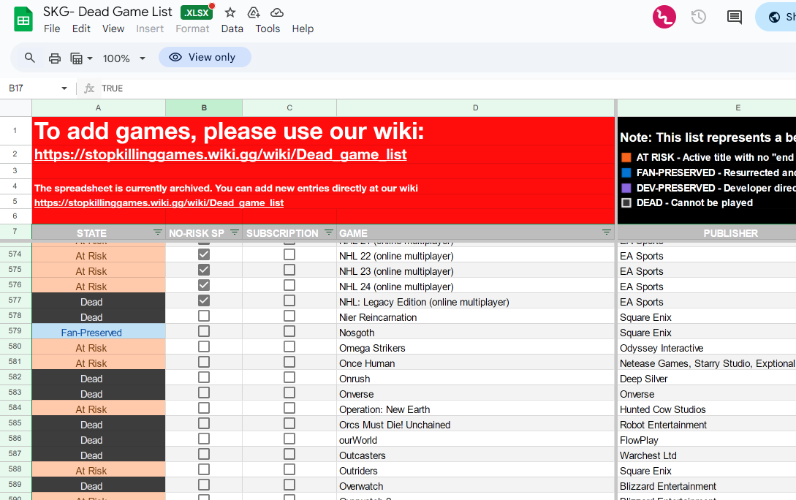Viewport: 796px width, 500px height.
Task: Expand the B17 name box dropdown
Action: click(64, 88)
